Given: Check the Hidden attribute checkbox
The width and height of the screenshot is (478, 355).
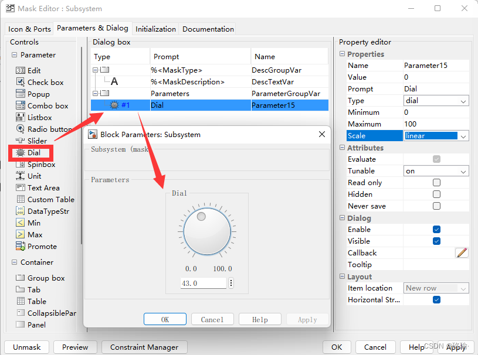Looking at the screenshot, I should [436, 194].
